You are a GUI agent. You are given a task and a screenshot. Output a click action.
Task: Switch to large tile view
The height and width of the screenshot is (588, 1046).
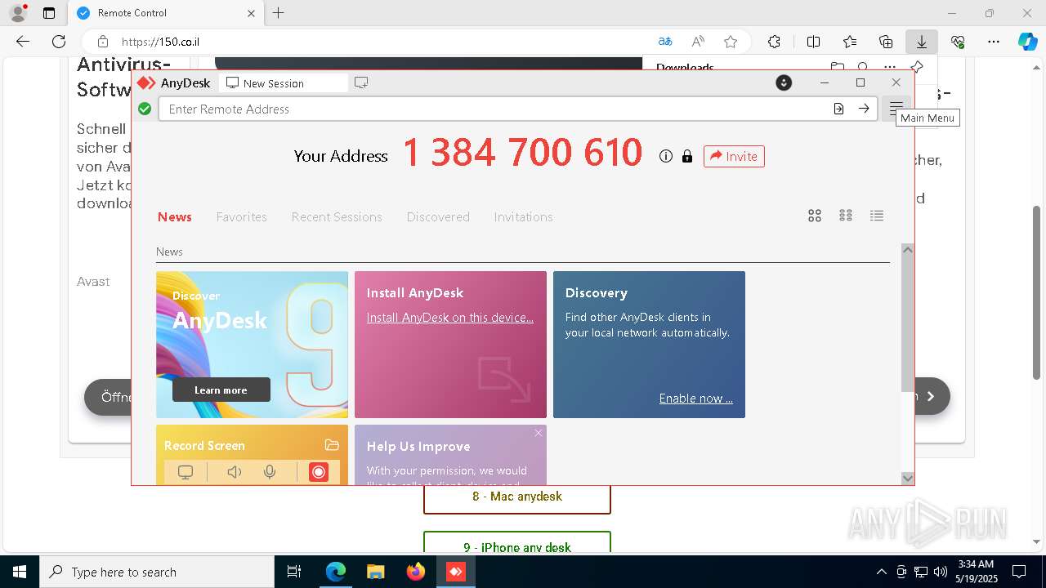[x=815, y=216]
